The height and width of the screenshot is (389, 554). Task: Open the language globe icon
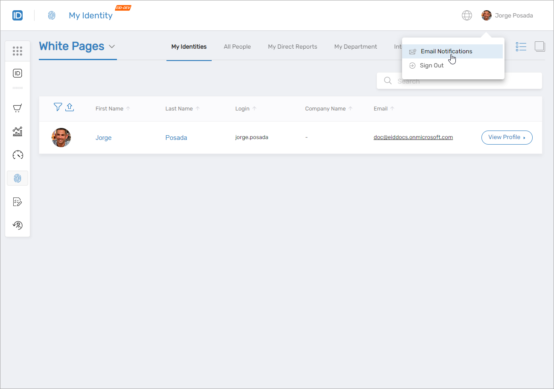pyautogui.click(x=467, y=15)
